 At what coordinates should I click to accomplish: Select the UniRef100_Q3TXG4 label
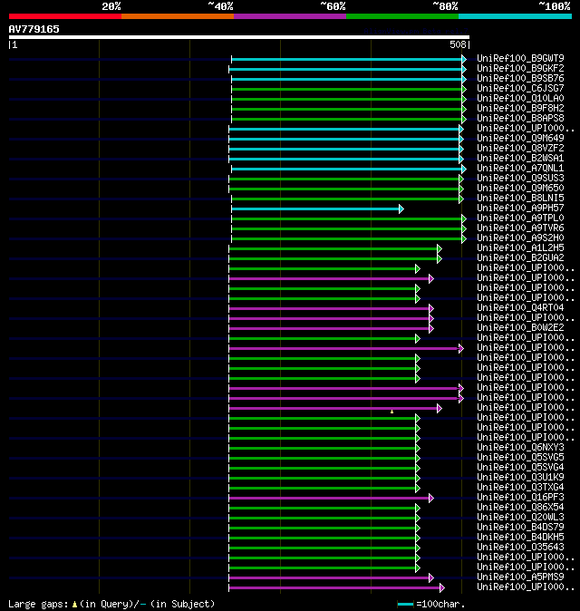click(x=520, y=488)
